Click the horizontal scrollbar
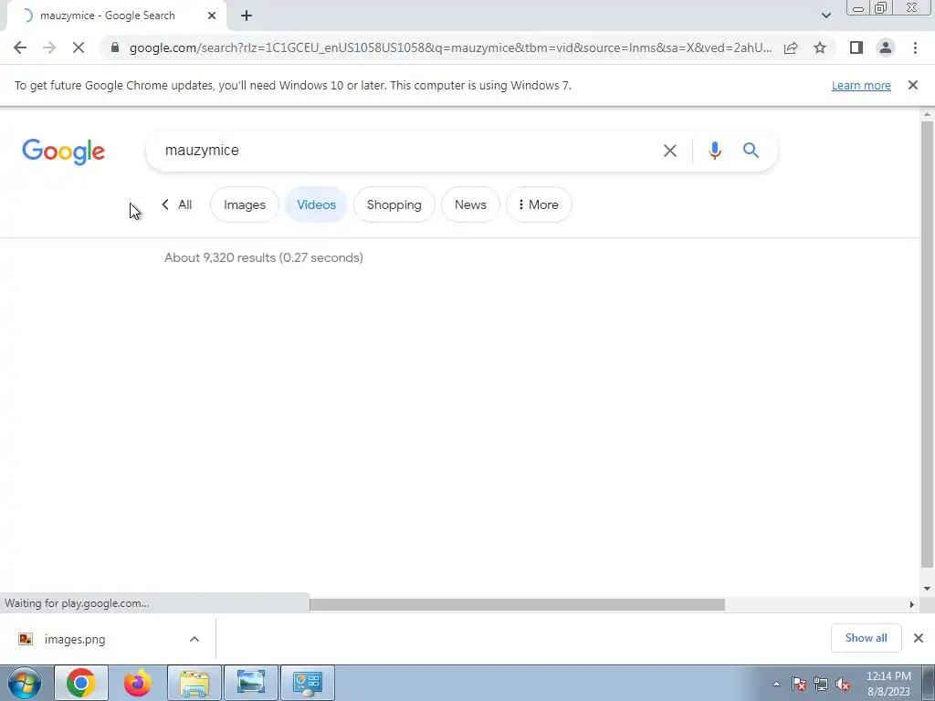 517,604
